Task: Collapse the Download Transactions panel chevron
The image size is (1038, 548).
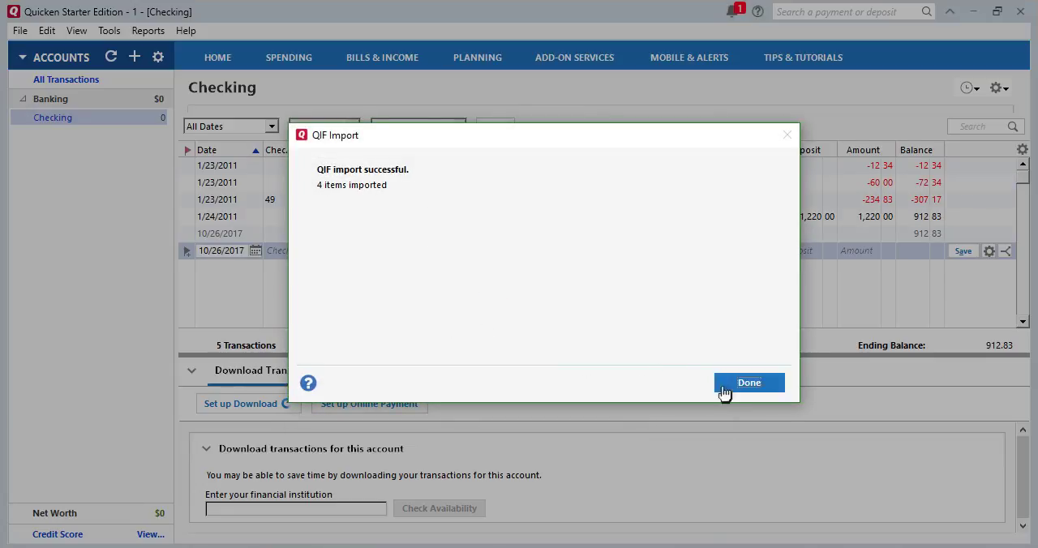Action: pyautogui.click(x=191, y=370)
